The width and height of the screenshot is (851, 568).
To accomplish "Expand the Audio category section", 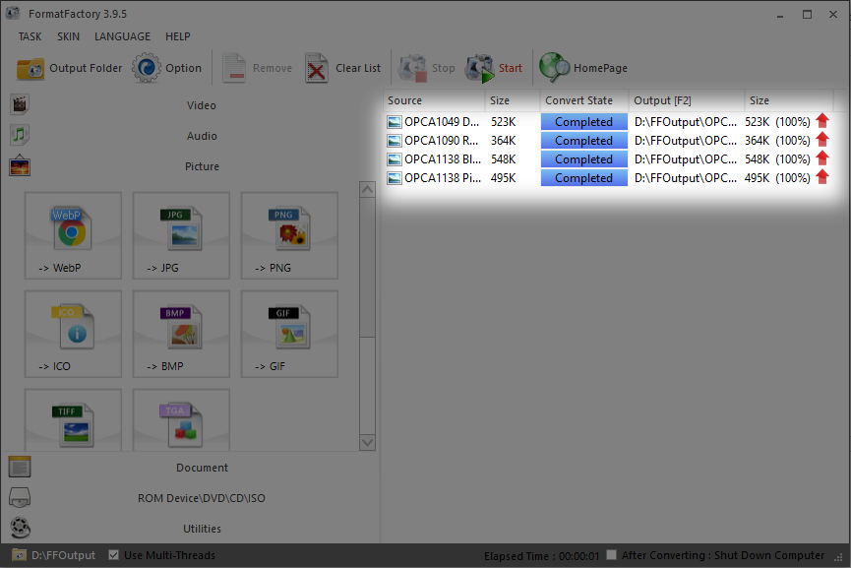I will [x=201, y=136].
